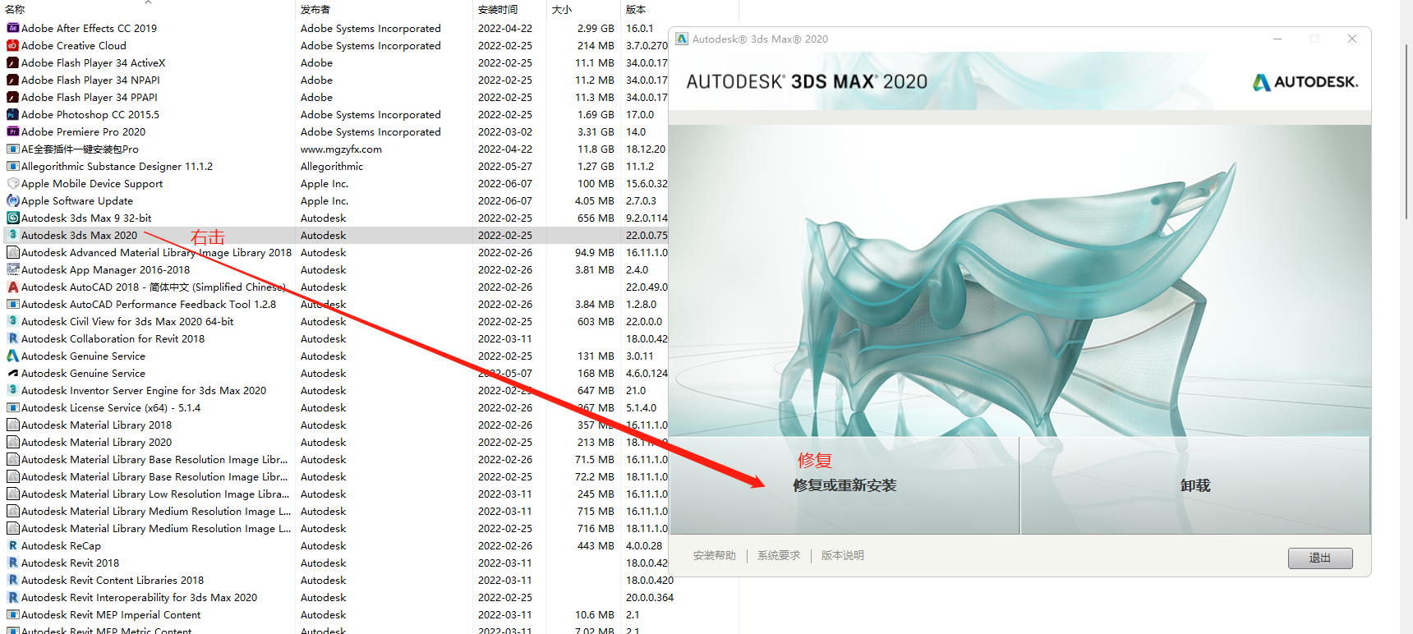Screen dimensions: 1413x634
Task: Click Adobe Flash Player 34 ActiveX icon
Action: (13, 62)
